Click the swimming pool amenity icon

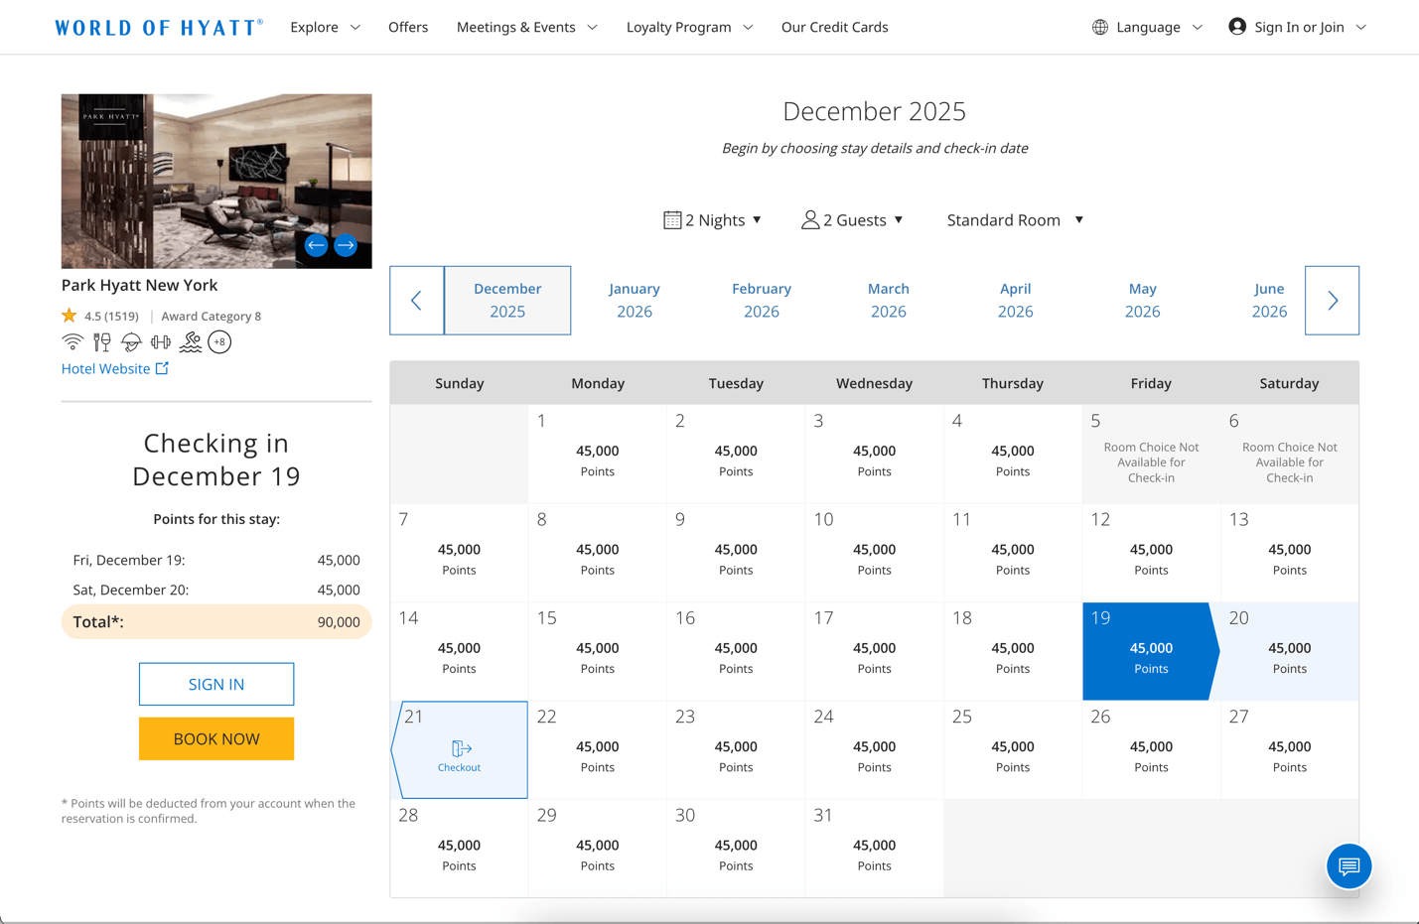(190, 342)
